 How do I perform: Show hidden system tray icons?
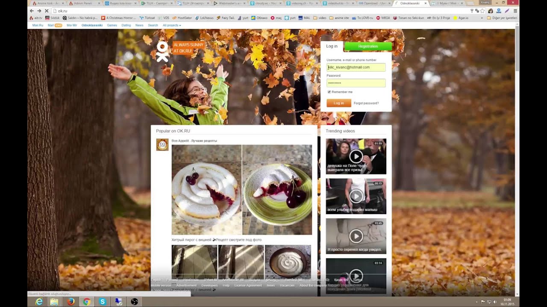[x=476, y=302]
